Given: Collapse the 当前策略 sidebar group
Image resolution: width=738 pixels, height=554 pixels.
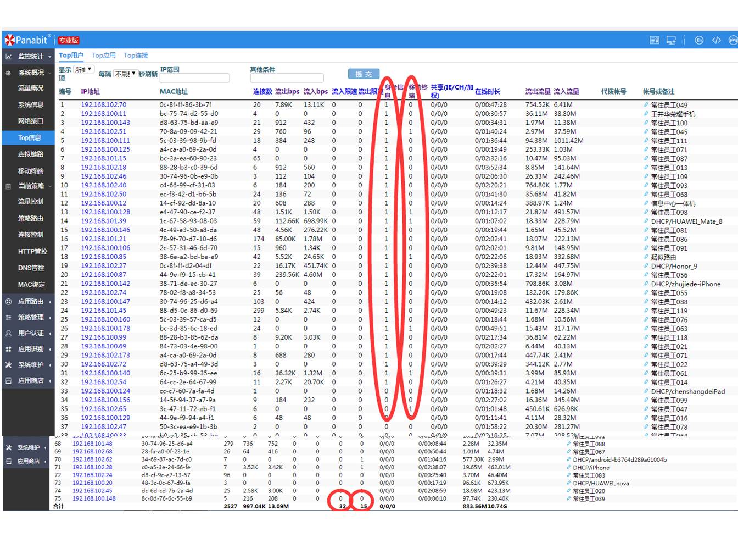Looking at the screenshot, I should coord(49,187).
